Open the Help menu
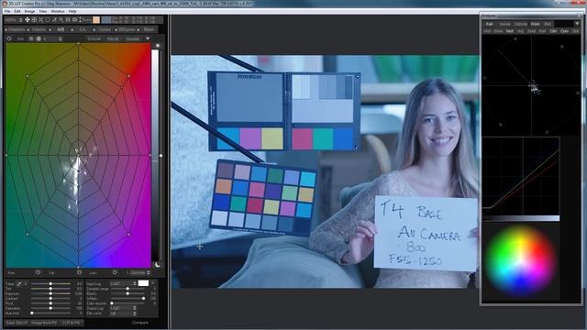Screen dimensions: 587x330 [x=72, y=11]
